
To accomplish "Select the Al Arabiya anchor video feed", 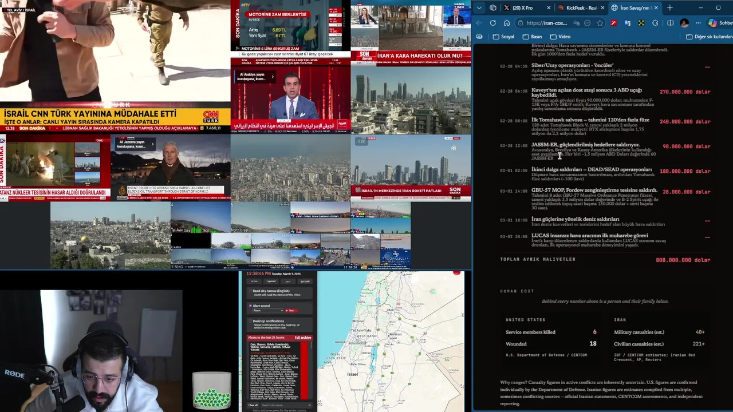I will point(290,100).
